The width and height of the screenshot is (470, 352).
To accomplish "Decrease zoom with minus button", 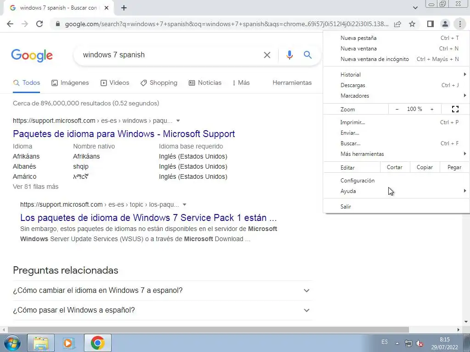I will (397, 109).
